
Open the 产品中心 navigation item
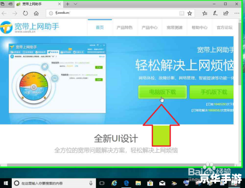pos(150,27)
